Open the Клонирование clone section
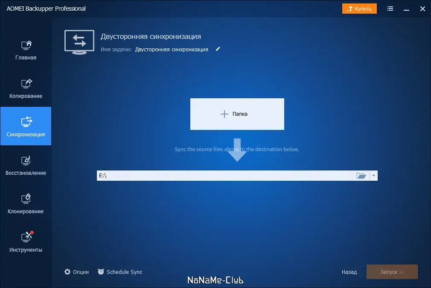Viewport: 431px width, 288px height. point(26,204)
